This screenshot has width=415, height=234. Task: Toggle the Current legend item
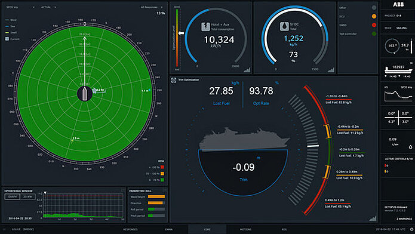[x=13, y=39]
